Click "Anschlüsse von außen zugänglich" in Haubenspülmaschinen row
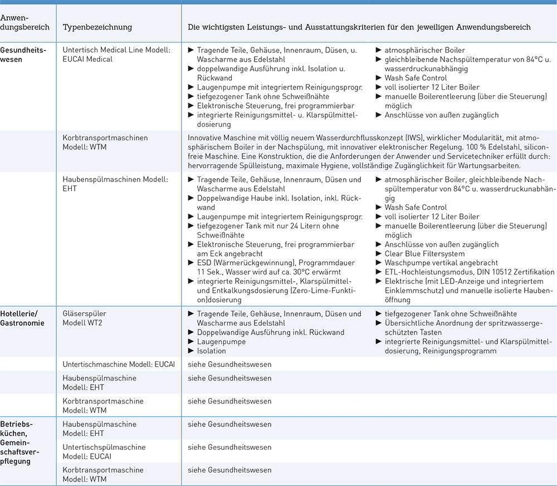This screenshot has width=557, height=486. (x=442, y=244)
